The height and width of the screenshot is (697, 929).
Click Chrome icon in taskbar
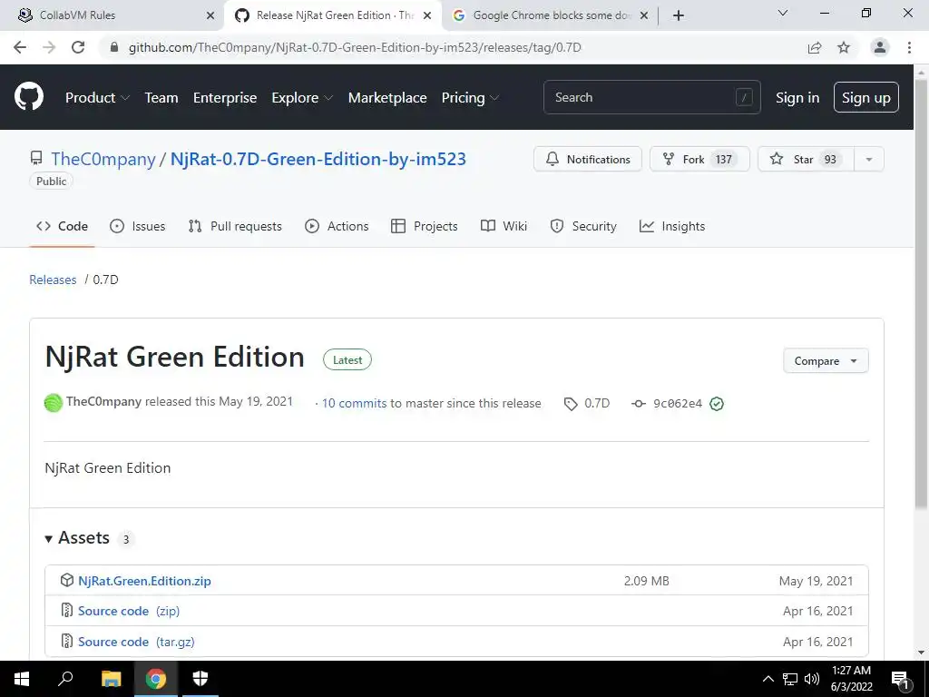click(156, 679)
